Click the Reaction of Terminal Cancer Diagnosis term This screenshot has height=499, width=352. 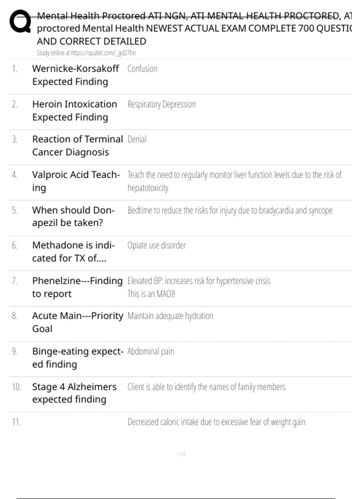click(x=78, y=146)
